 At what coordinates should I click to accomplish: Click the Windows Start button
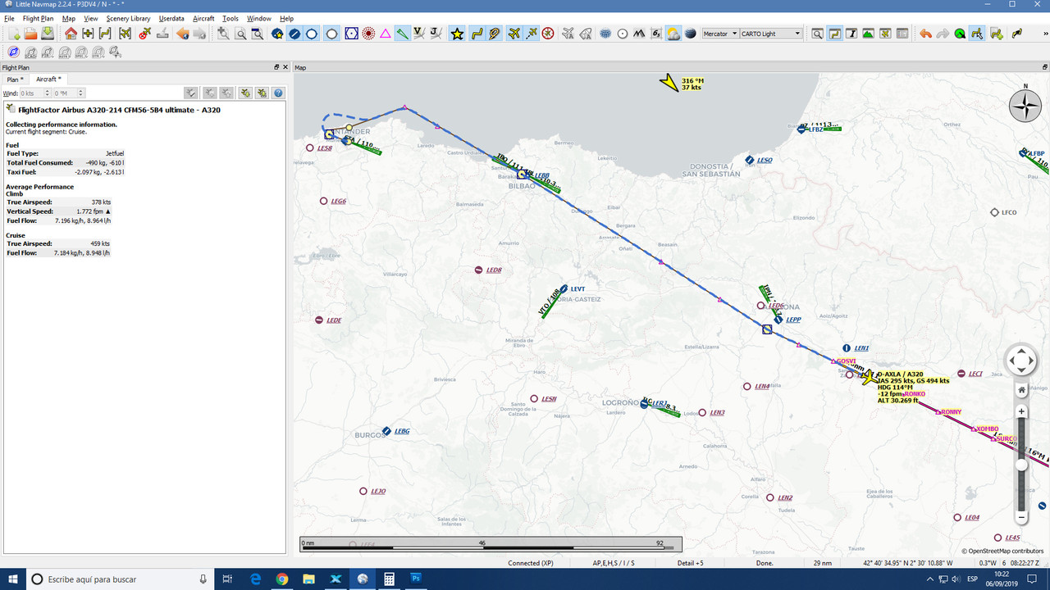coord(11,579)
